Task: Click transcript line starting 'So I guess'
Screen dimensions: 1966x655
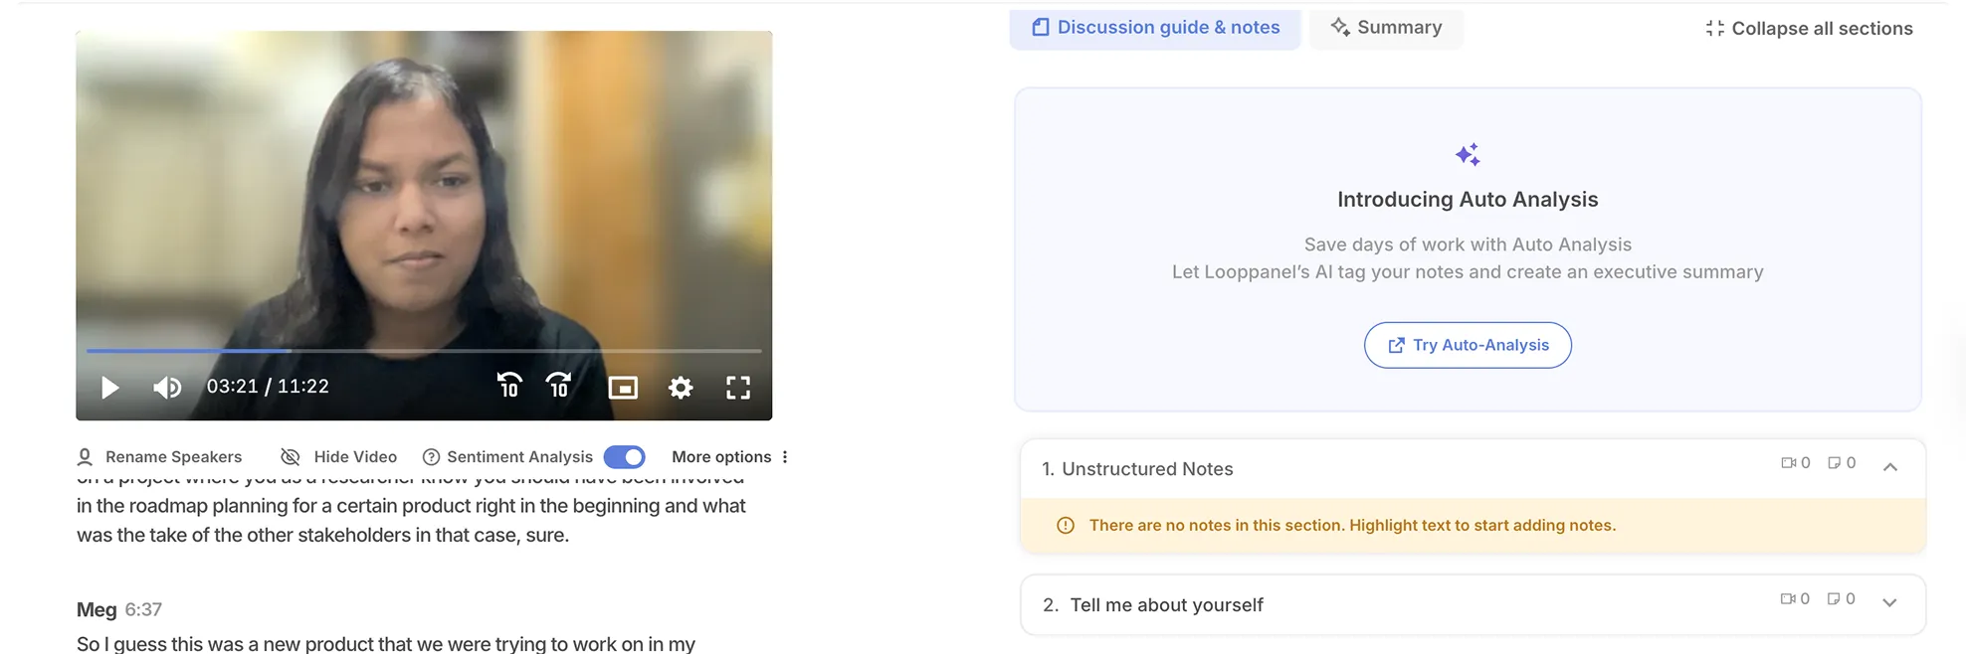Action: point(386,644)
